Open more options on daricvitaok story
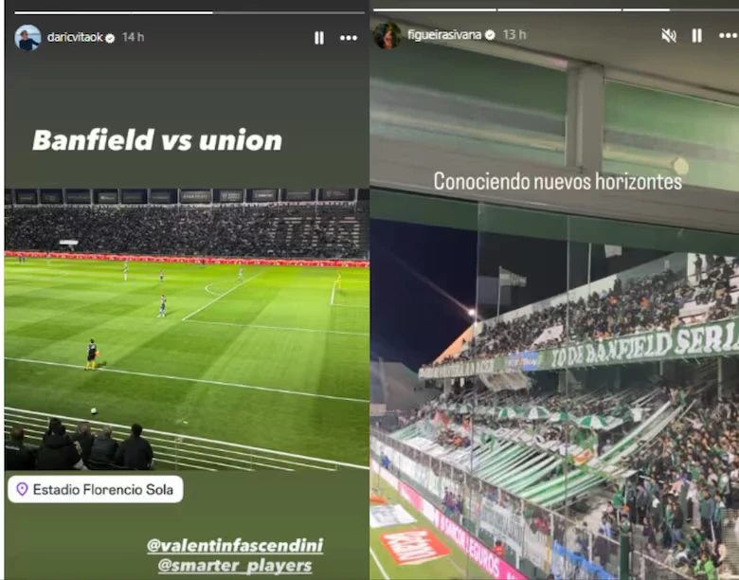Image resolution: width=739 pixels, height=580 pixels. tap(349, 38)
